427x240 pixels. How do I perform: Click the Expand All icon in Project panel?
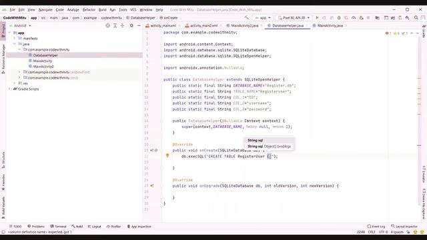click(115, 25)
